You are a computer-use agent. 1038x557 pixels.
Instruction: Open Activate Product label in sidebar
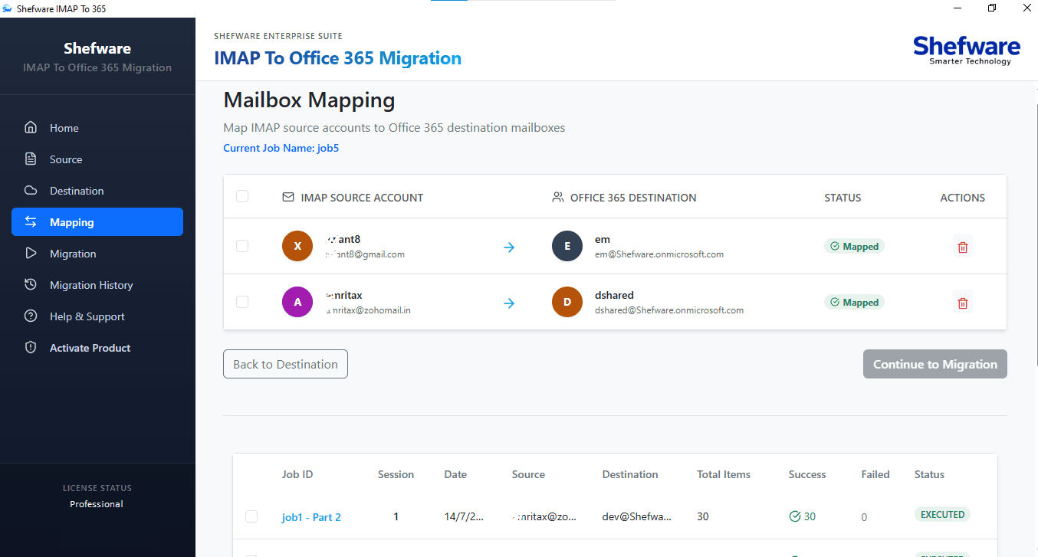click(x=90, y=348)
